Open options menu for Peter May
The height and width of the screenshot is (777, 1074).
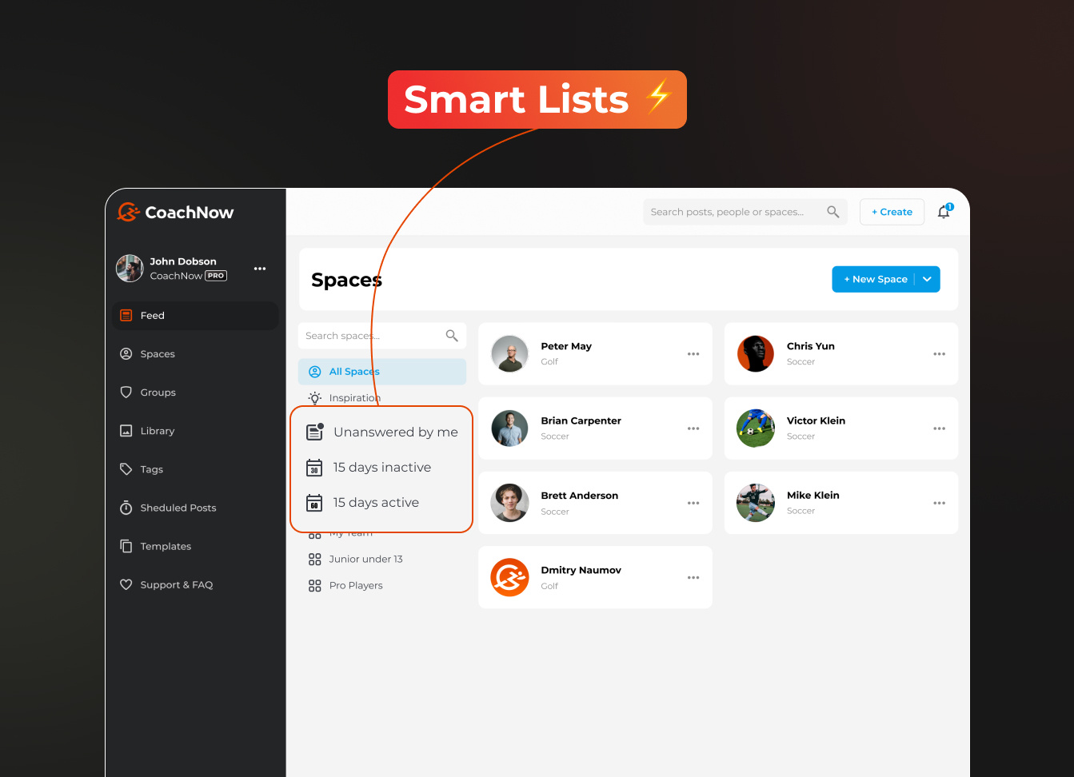pyautogui.click(x=693, y=353)
